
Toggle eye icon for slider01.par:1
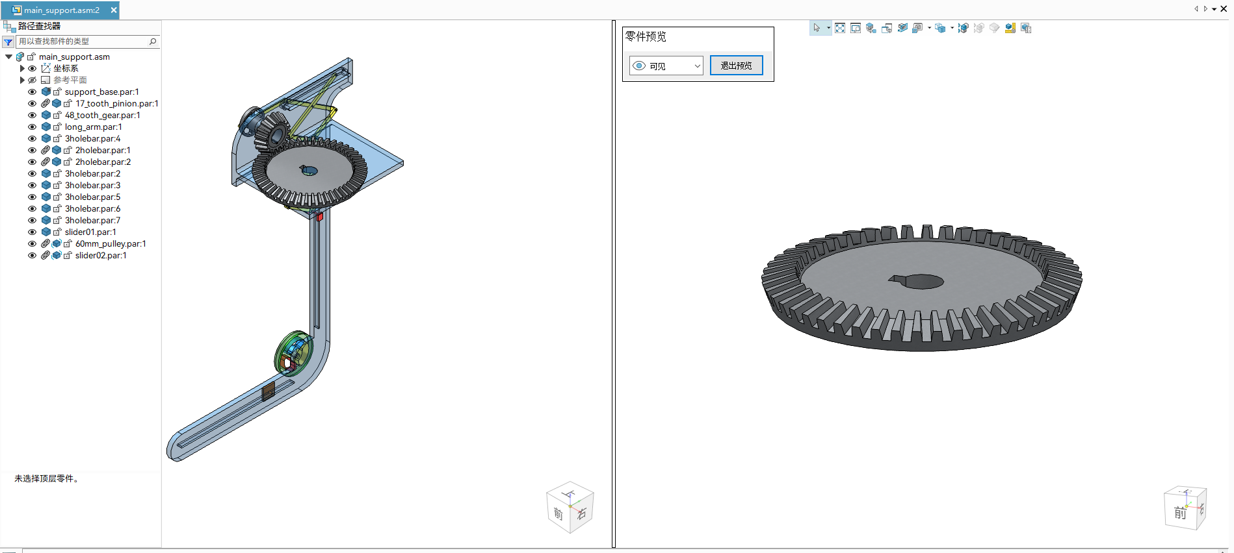pos(32,232)
